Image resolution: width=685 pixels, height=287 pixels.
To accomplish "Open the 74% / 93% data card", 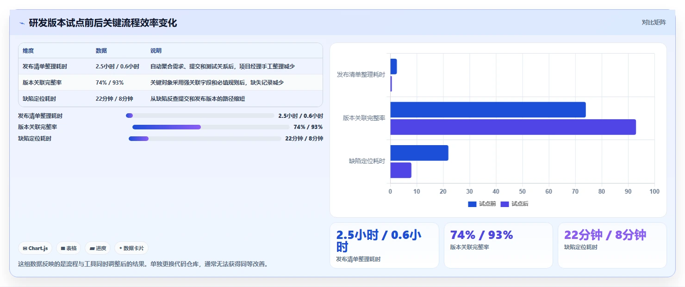I will (498, 245).
